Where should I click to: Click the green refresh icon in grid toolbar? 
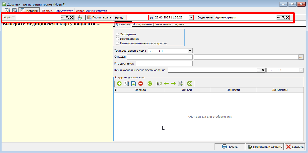coord(150,84)
